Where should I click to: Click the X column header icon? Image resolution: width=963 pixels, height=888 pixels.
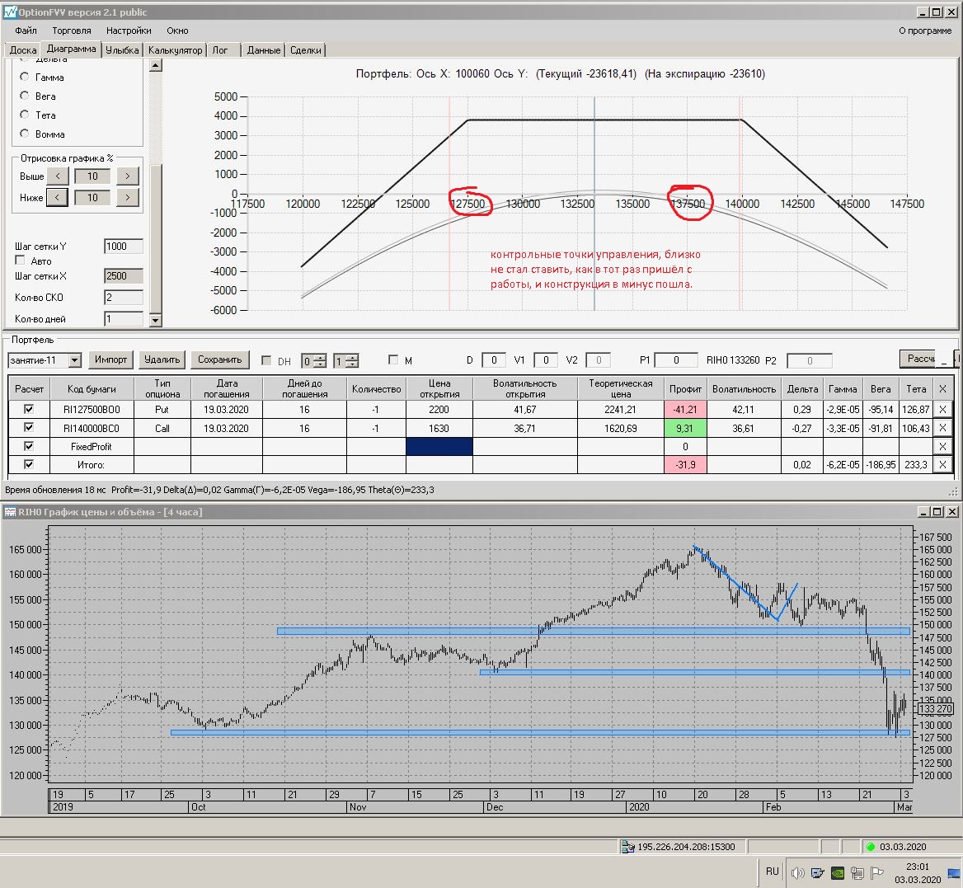[x=942, y=388]
